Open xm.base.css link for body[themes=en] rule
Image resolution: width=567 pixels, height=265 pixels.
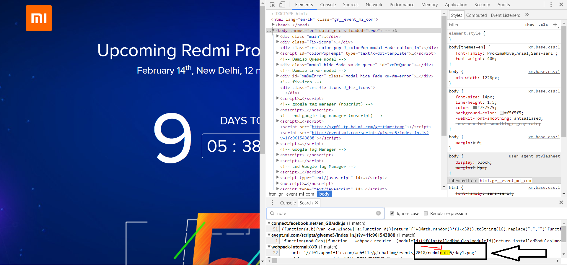click(x=544, y=47)
